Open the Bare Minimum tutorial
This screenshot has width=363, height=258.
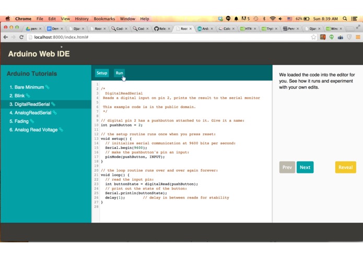tap(29, 87)
